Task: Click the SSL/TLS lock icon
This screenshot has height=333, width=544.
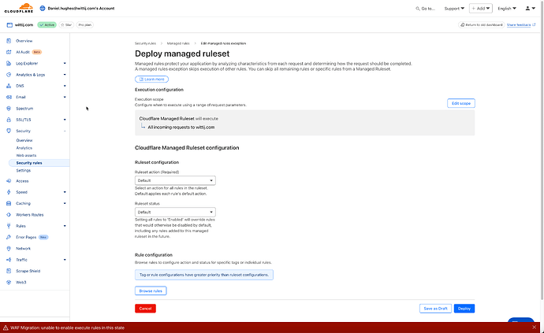Action: point(9,120)
